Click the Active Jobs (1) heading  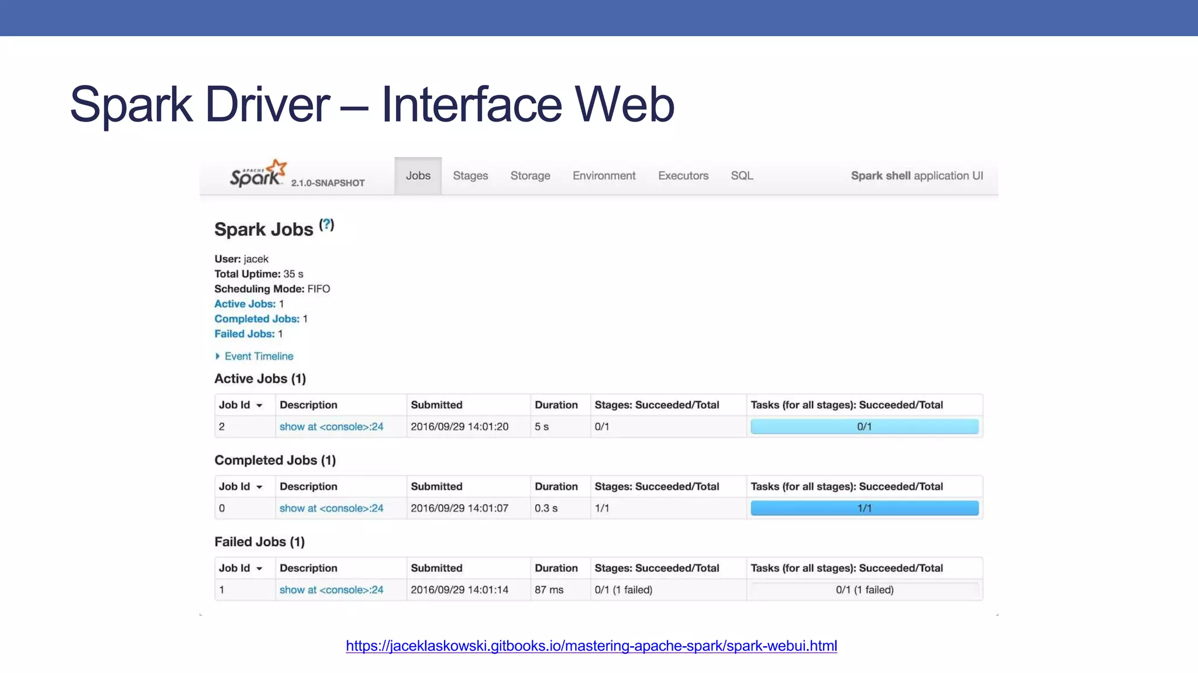[x=260, y=379]
